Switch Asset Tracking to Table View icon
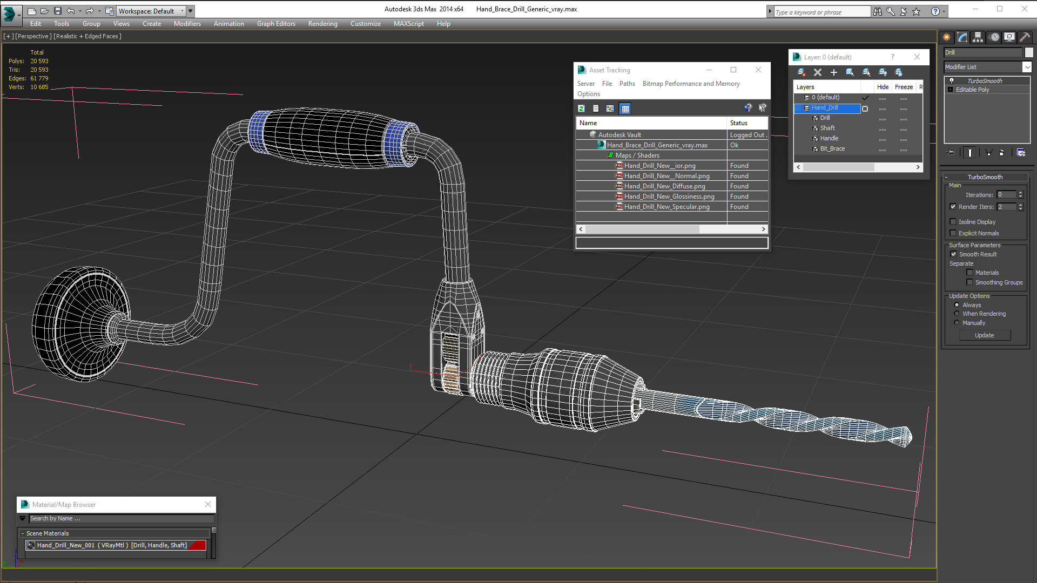 click(625, 109)
